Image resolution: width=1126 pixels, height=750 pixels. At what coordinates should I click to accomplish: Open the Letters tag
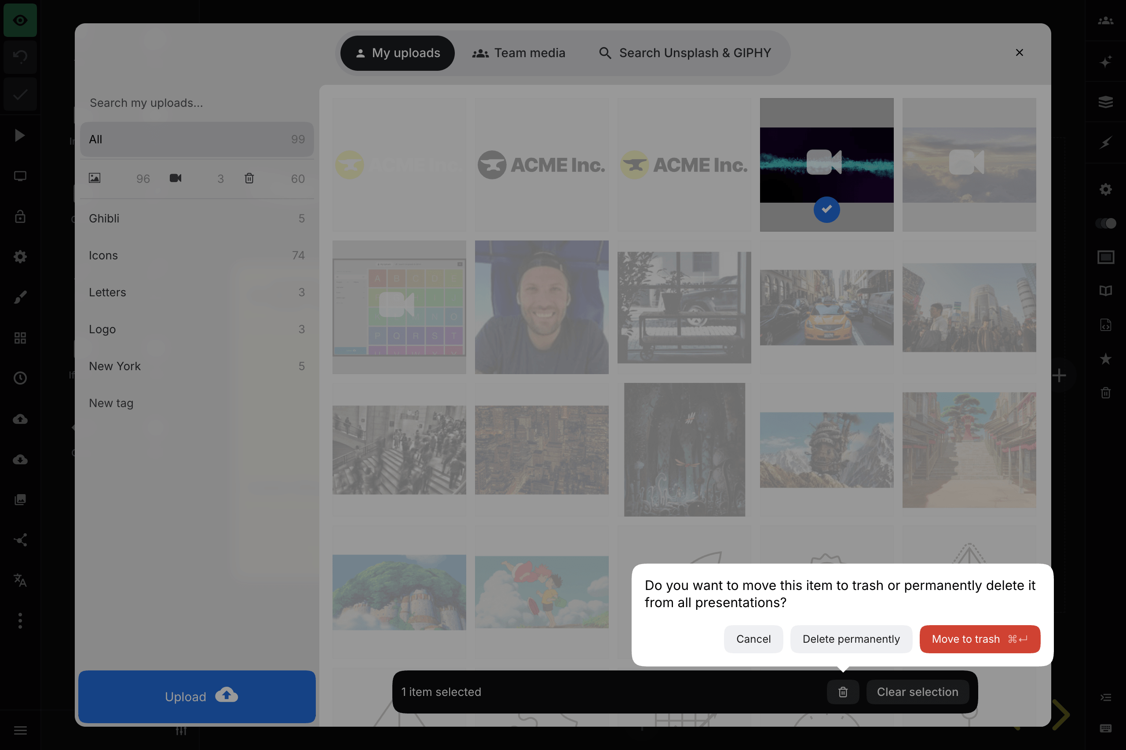[196, 292]
